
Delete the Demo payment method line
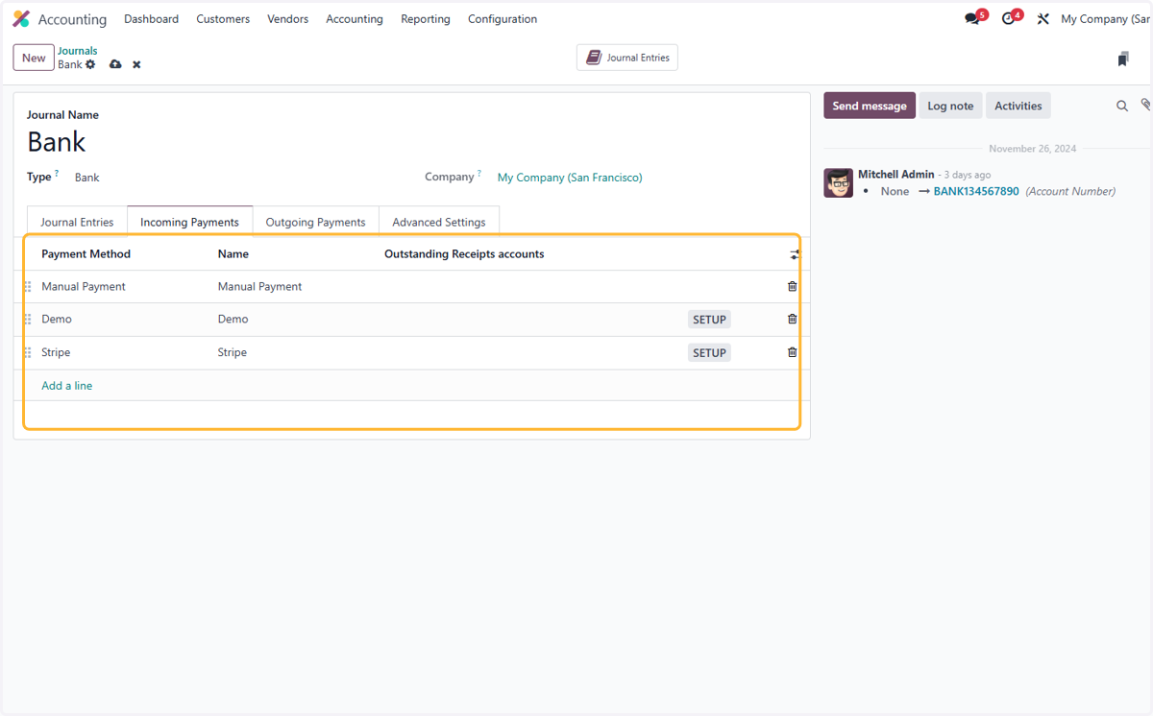(x=792, y=319)
